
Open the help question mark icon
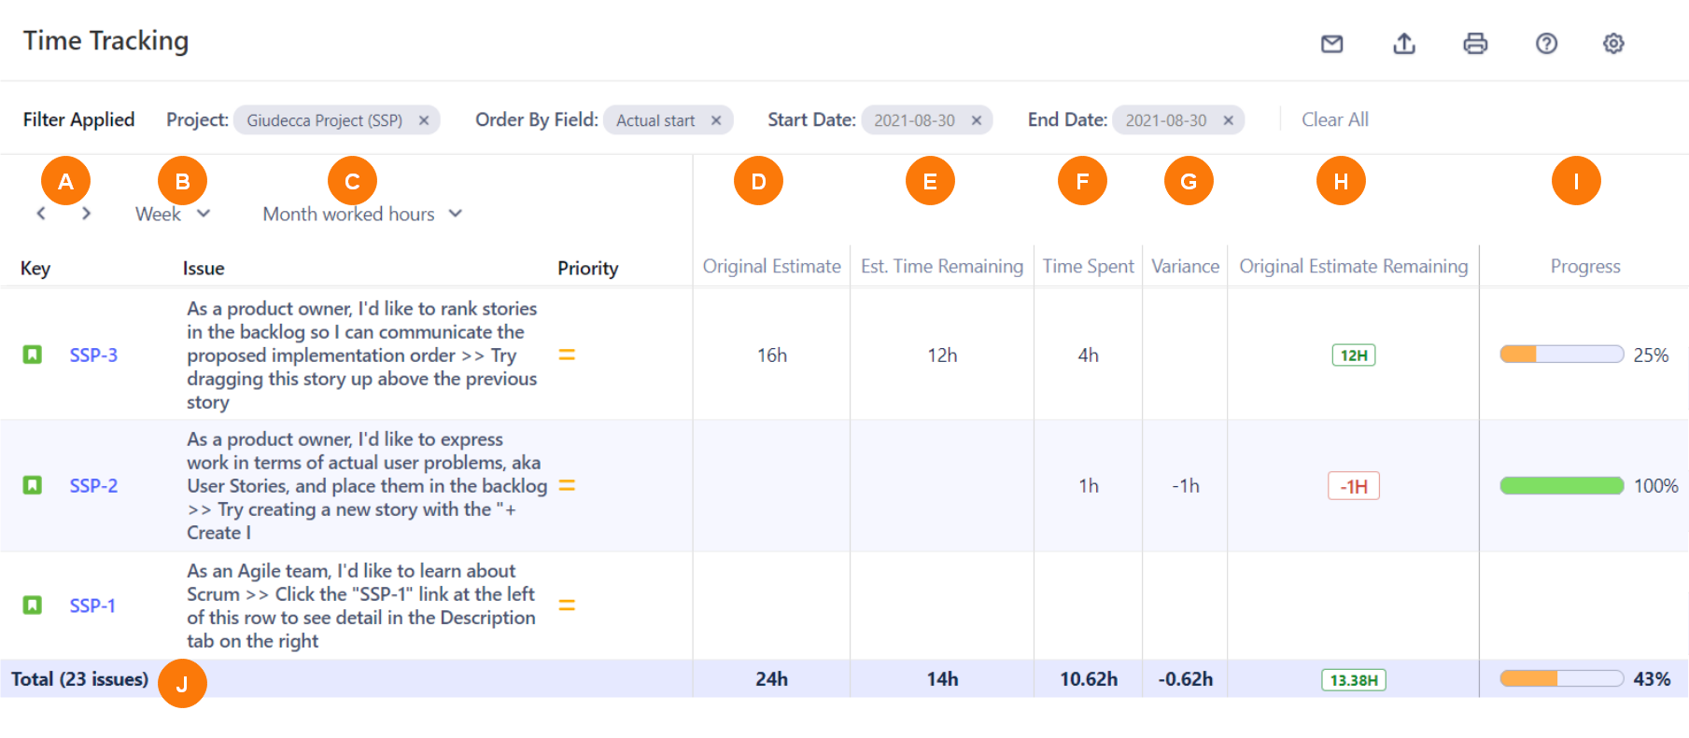pyautogui.click(x=1546, y=44)
